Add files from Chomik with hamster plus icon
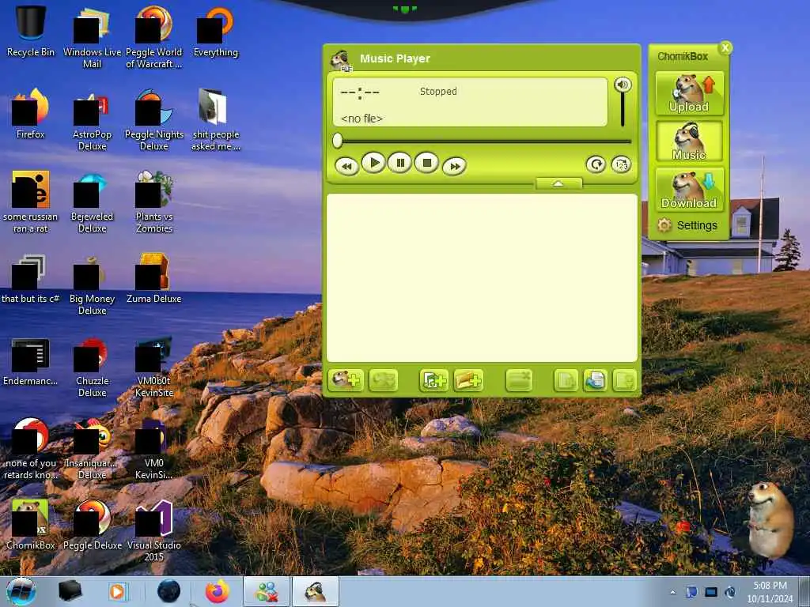Image resolution: width=810 pixels, height=607 pixels. [346, 380]
